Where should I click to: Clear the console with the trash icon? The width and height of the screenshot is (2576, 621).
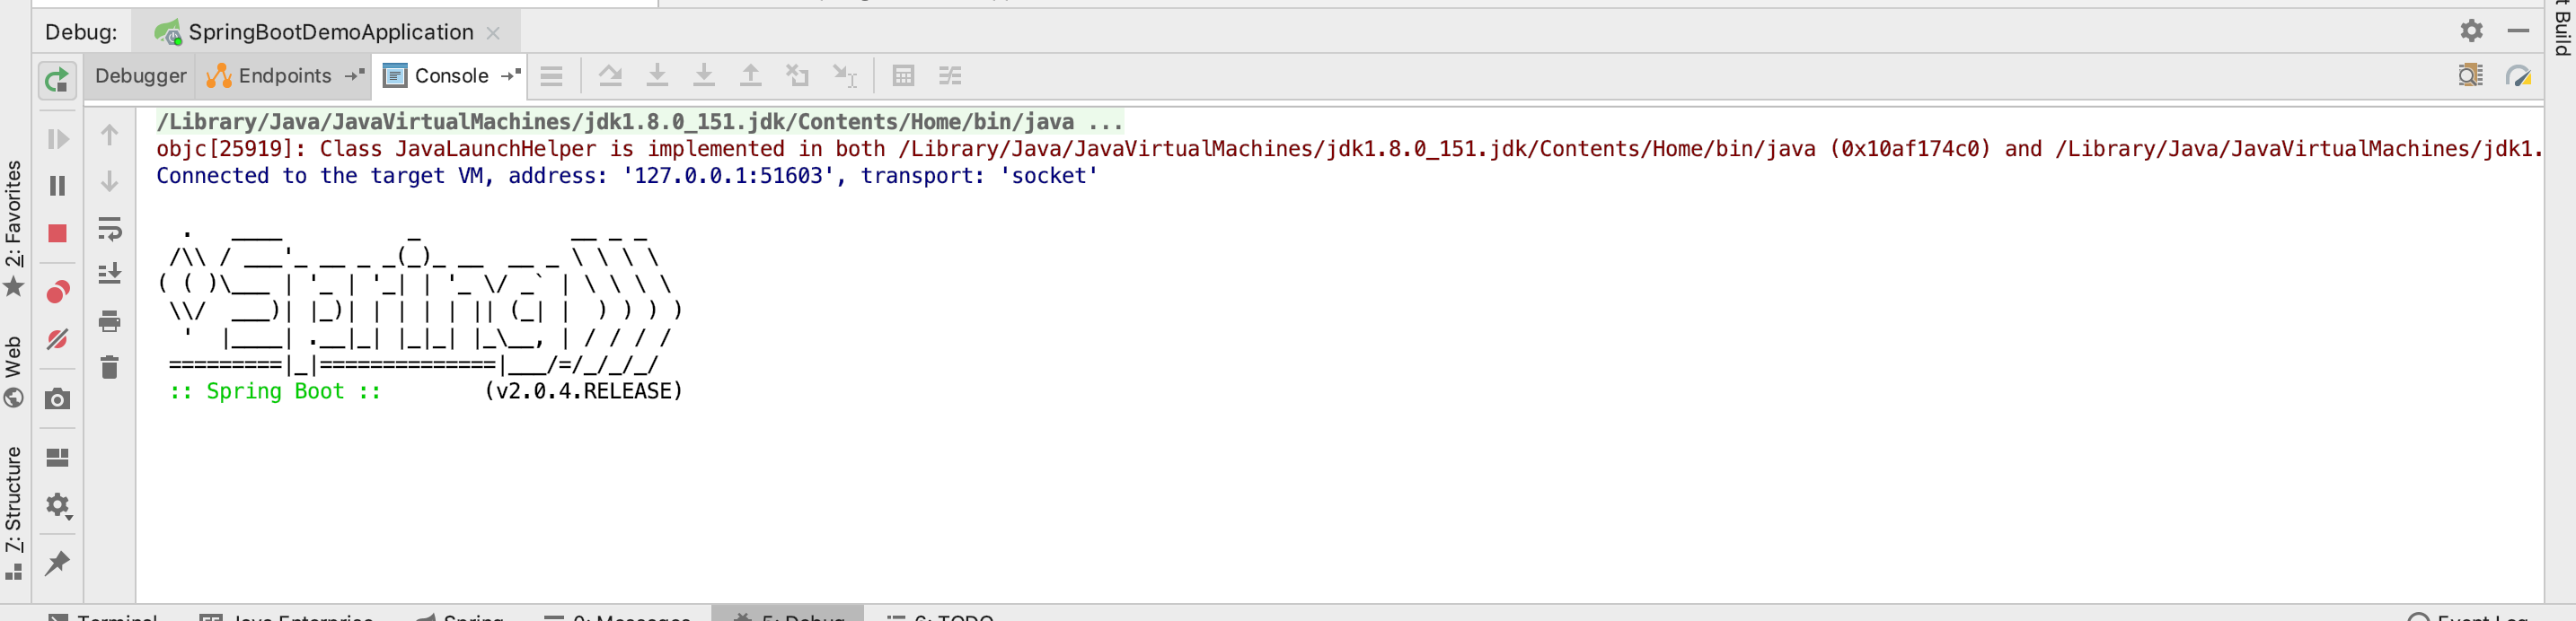110,367
